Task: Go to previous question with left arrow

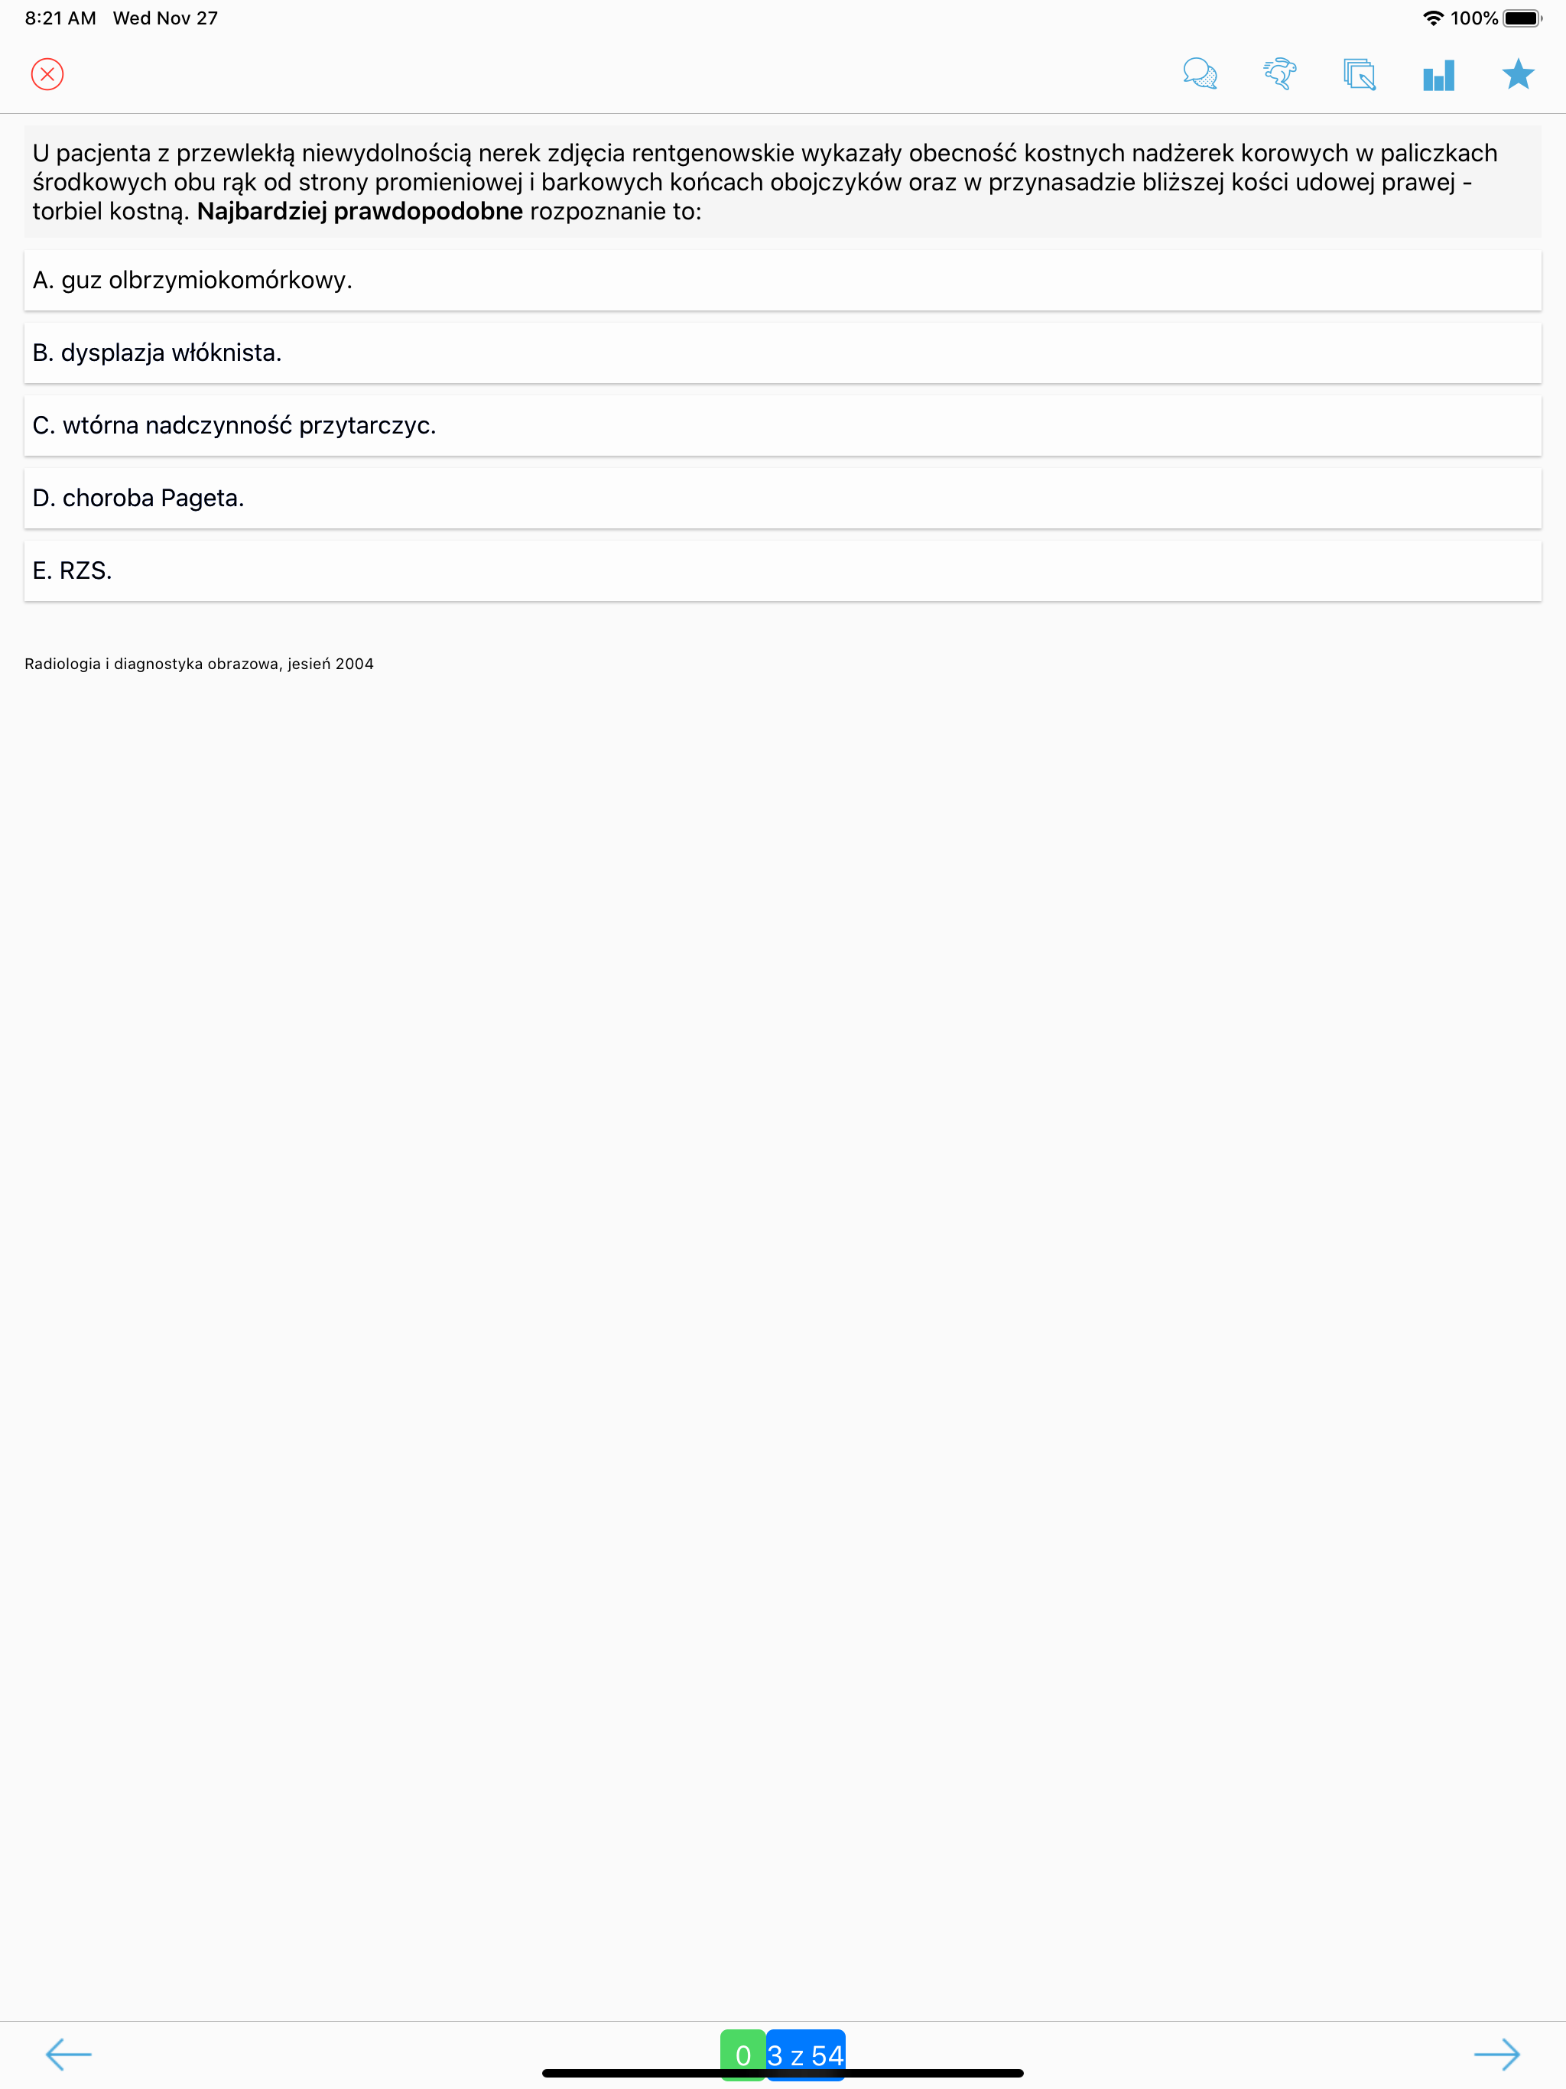Action: [x=69, y=2053]
